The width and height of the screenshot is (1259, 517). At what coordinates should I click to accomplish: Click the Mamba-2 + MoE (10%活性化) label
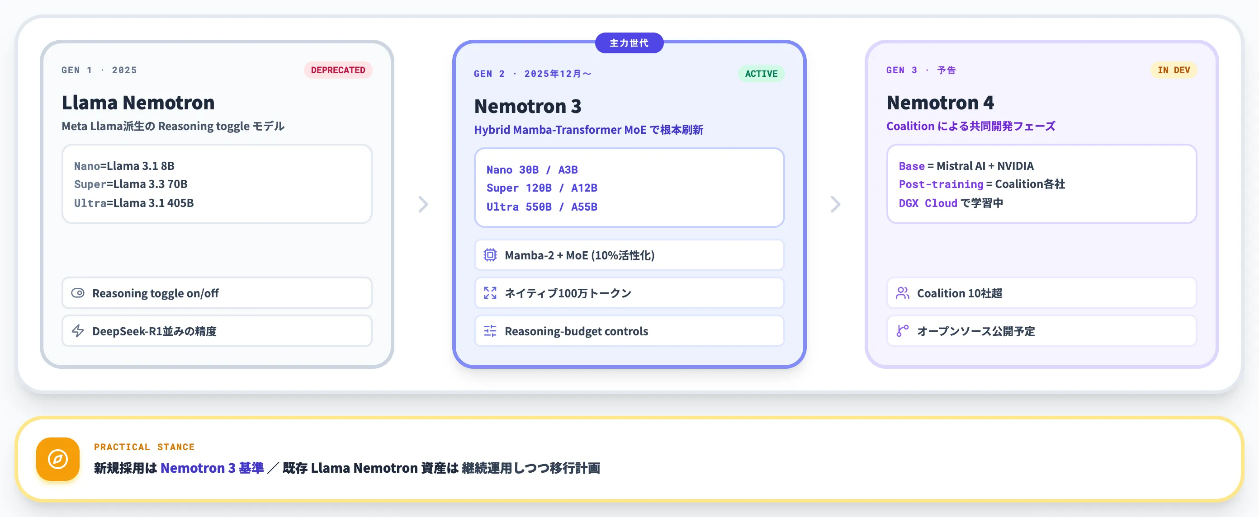(x=579, y=255)
